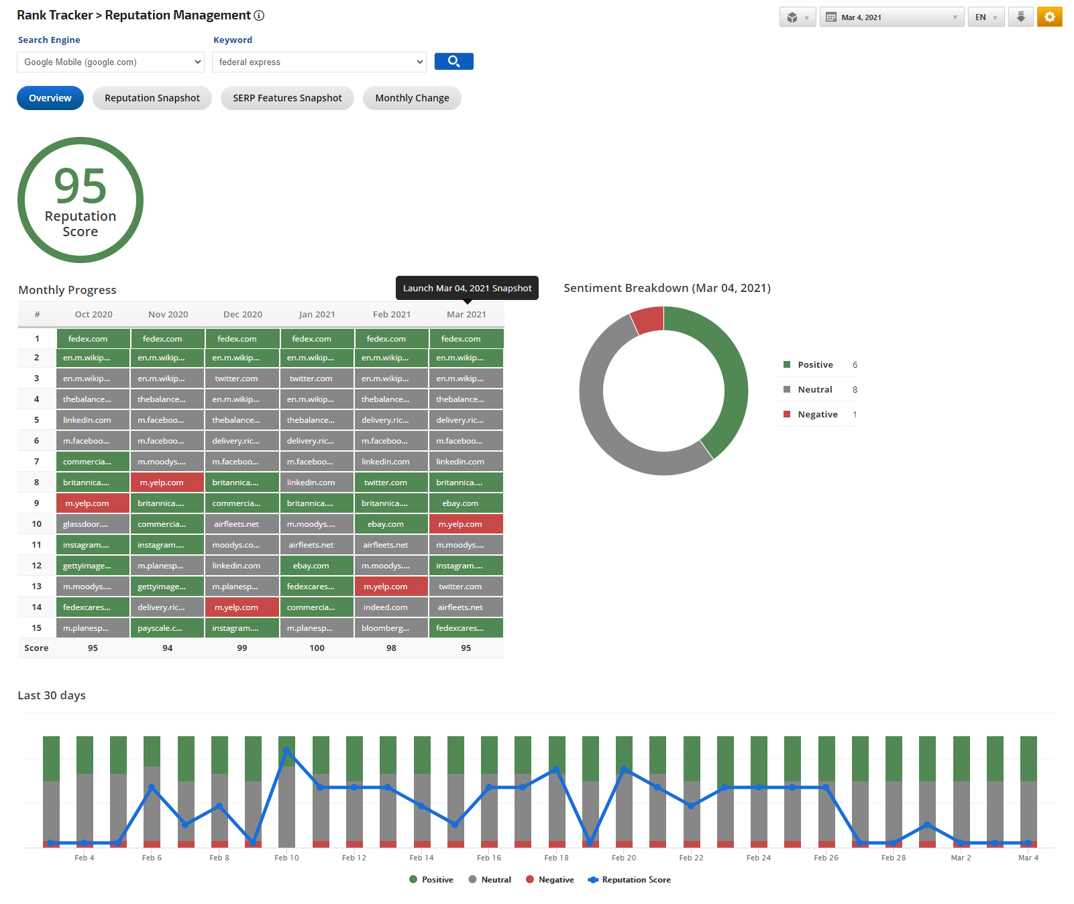This screenshot has height=904, width=1074.
Task: Toggle Positive series in chart legend
Action: point(431,880)
